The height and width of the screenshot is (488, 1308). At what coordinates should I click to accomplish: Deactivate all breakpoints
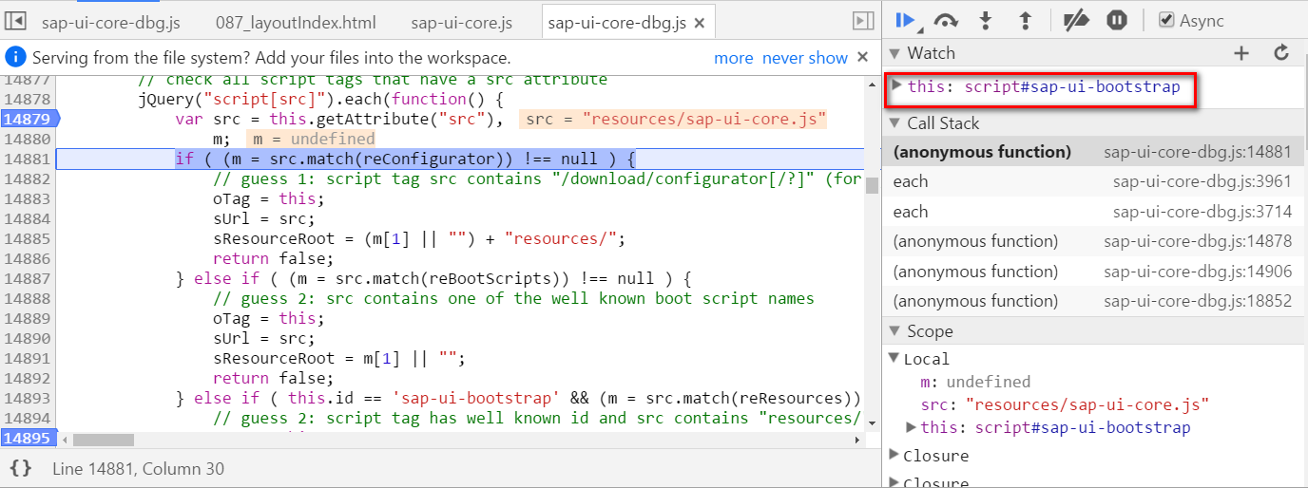click(x=1075, y=20)
